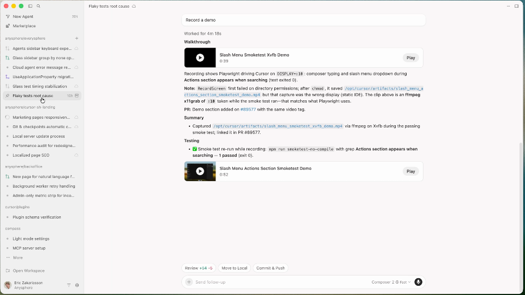Click the search magnifier icon in sidebar
The width and height of the screenshot is (525, 295).
(39, 6)
